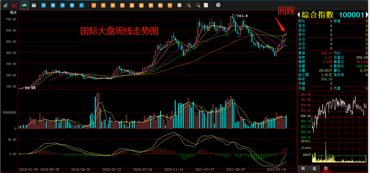Select the candlestick chart view
The width and height of the screenshot is (370, 173).
[24, 5]
